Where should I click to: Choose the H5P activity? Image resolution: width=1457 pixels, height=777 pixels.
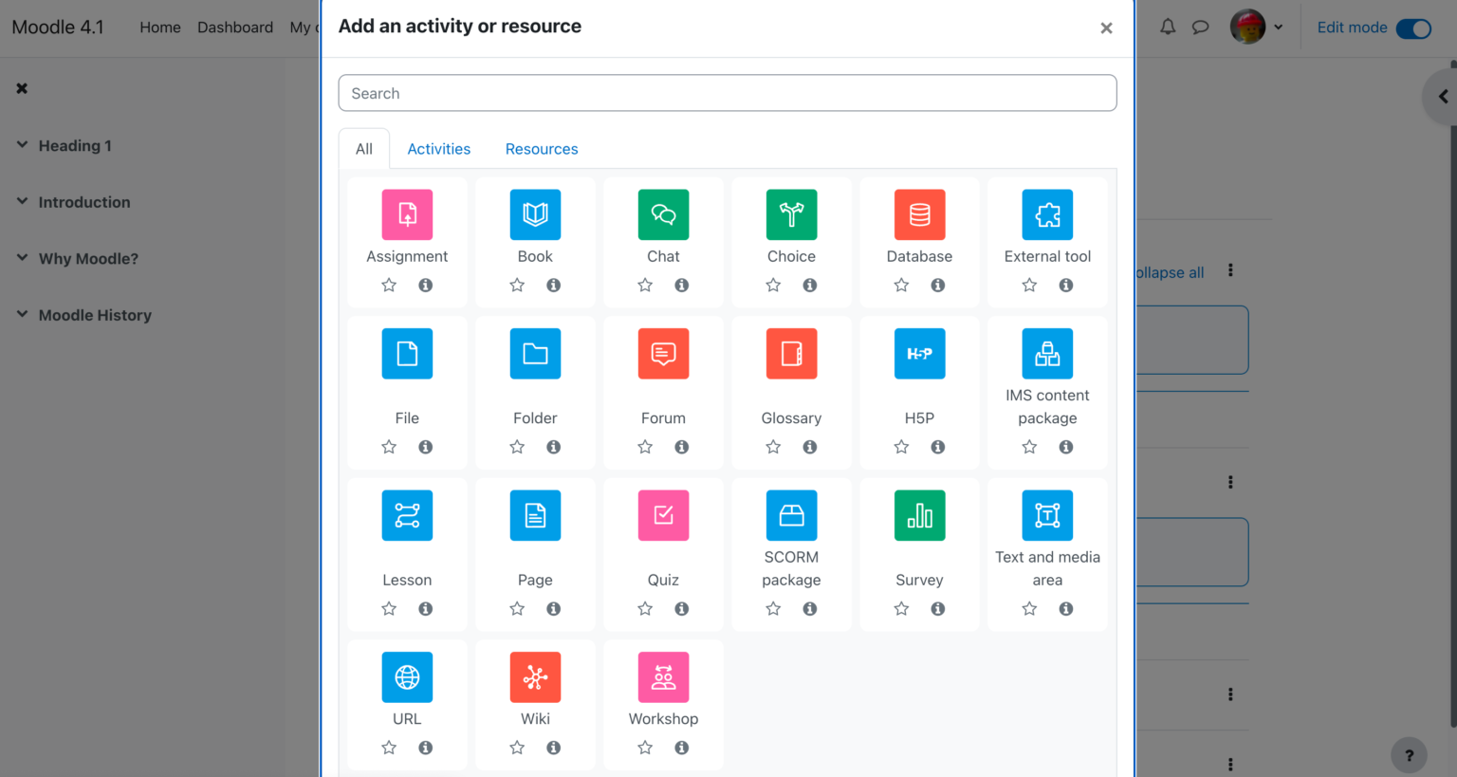tap(919, 354)
